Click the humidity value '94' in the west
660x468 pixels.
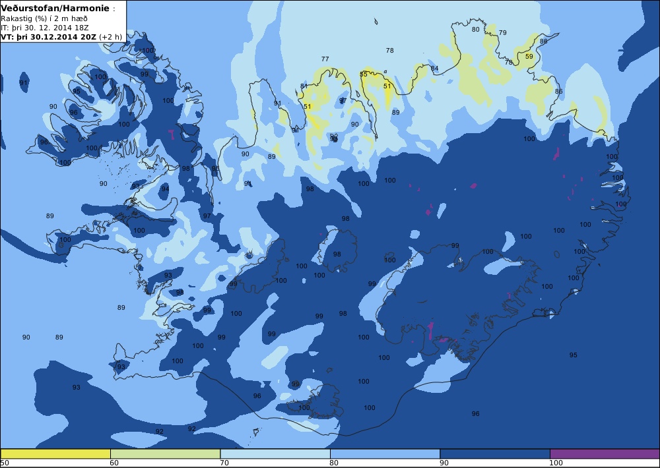166,189
